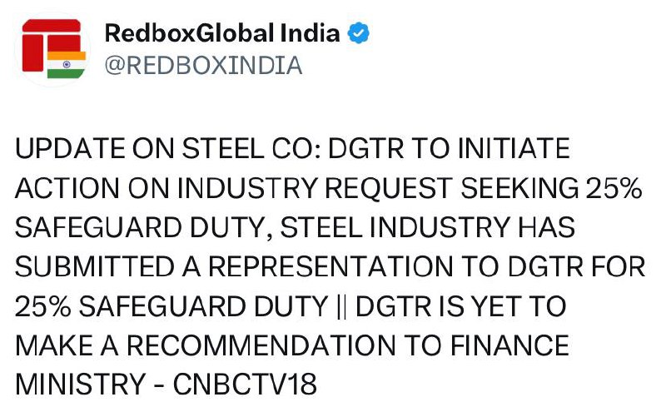
Task: Click 'DGTR TO INITIATE' in the first line
Action: [449, 149]
